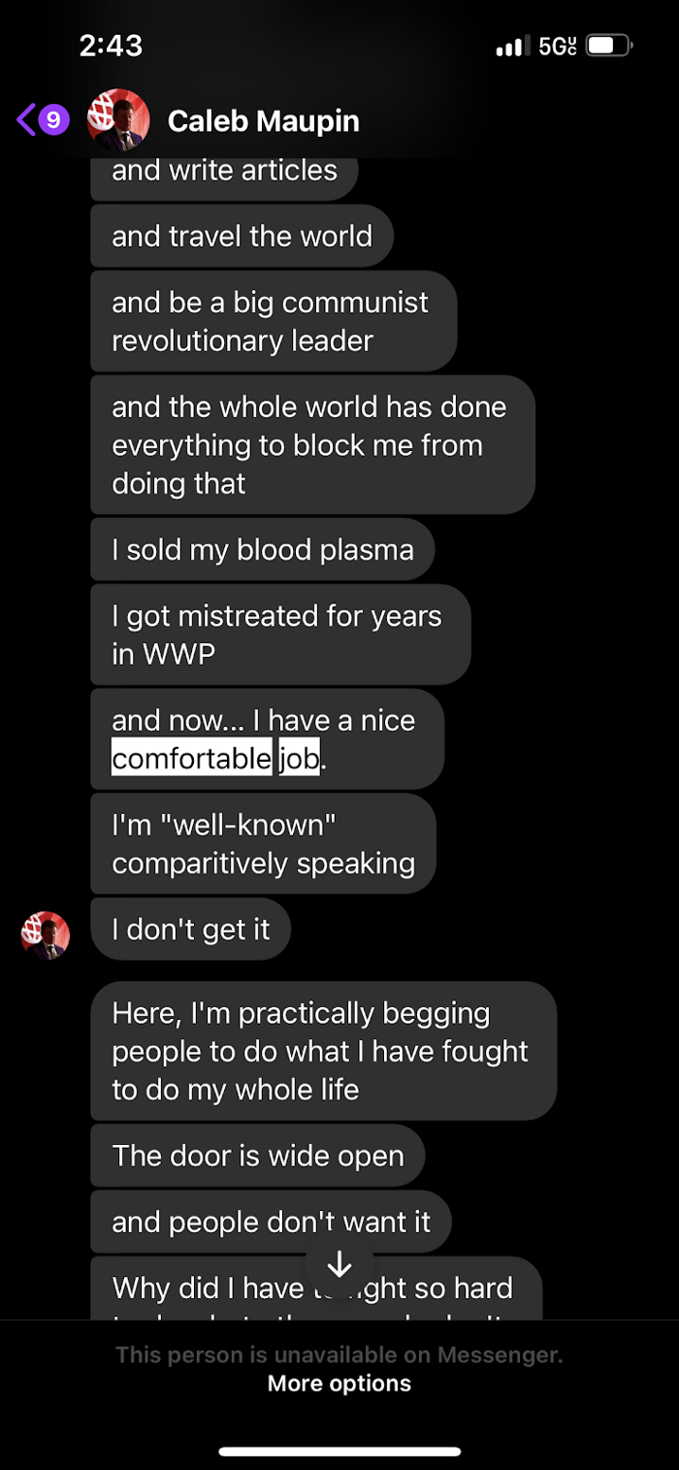The image size is (679, 1470).
Task: Tap the home indicator bar
Action: [x=339, y=1452]
